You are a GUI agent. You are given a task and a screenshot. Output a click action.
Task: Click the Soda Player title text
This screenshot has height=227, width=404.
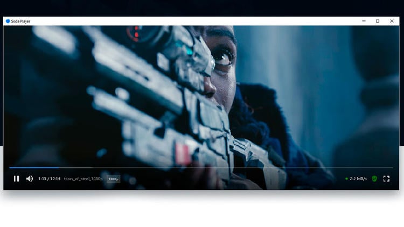22,21
